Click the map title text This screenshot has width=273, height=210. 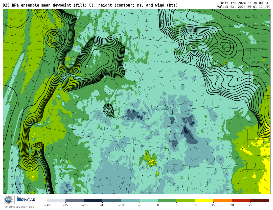(90, 5)
